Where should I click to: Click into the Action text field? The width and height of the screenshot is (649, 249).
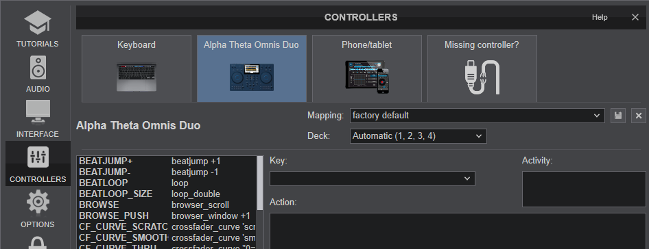point(458,231)
